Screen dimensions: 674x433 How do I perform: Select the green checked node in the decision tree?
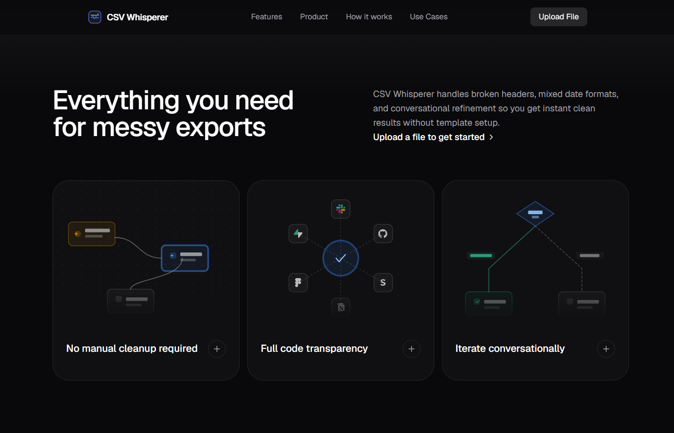coord(489,303)
